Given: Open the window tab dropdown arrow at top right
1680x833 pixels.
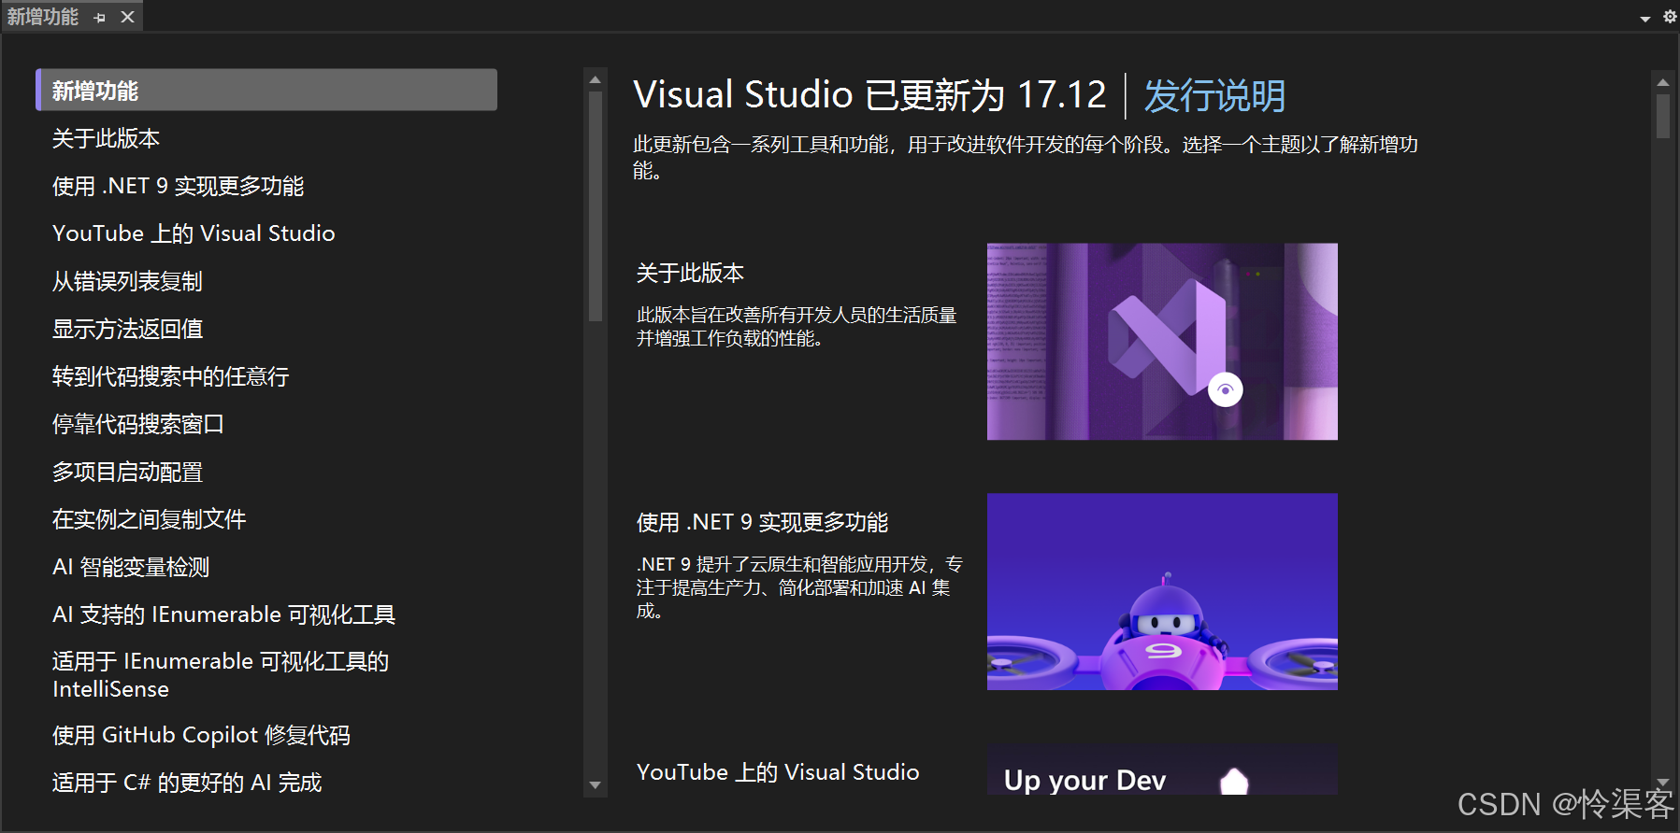Looking at the screenshot, I should point(1645,19).
